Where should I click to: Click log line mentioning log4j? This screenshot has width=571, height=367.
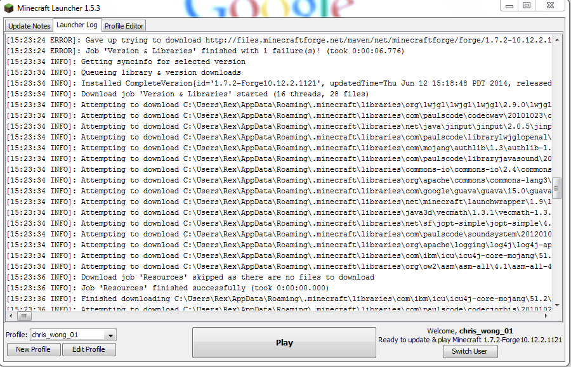click(279, 245)
